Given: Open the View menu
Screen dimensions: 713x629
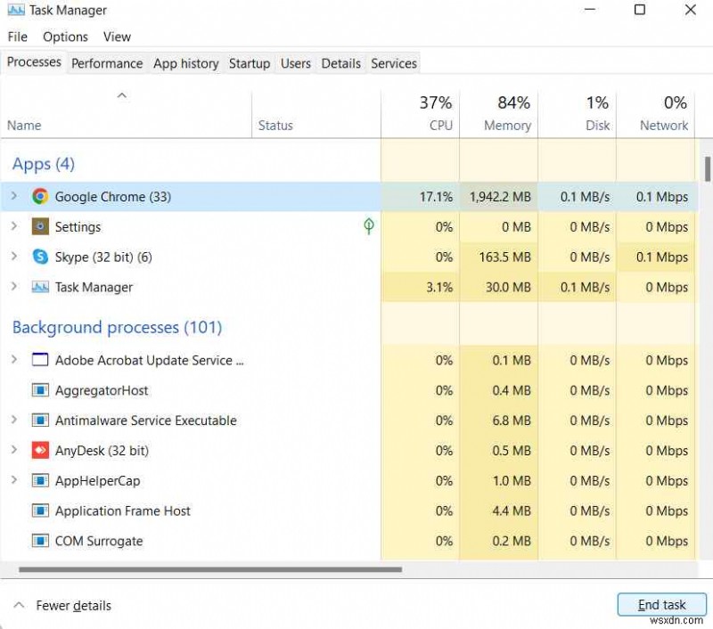Looking at the screenshot, I should pyautogui.click(x=117, y=37).
